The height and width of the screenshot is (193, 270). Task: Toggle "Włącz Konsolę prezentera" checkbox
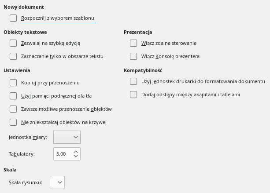pyautogui.click(x=134, y=56)
